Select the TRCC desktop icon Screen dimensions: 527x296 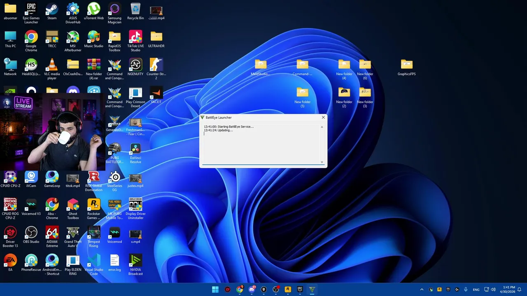(x=52, y=39)
